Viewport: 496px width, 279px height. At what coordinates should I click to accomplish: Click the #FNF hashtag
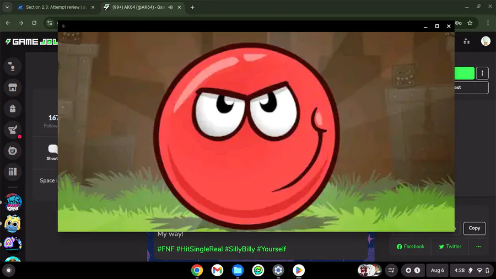pos(166,249)
